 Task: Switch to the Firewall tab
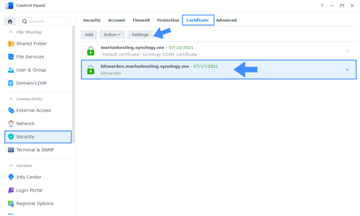[141, 20]
